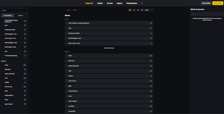Screen dimensions: 224x114
Task: Open the three-dots more menu in navigation
Action: pos(142,3)
